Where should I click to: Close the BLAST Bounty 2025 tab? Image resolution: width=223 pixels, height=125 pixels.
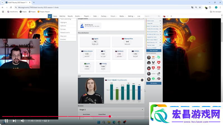coord(30,2)
